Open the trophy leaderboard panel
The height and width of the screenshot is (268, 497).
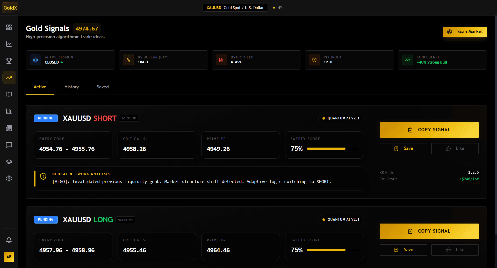[9, 61]
